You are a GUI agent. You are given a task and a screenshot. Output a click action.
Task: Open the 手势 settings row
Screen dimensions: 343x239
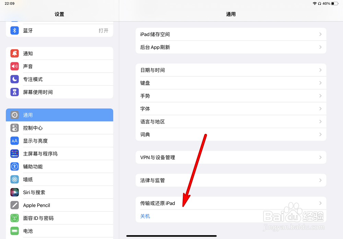tap(231, 96)
